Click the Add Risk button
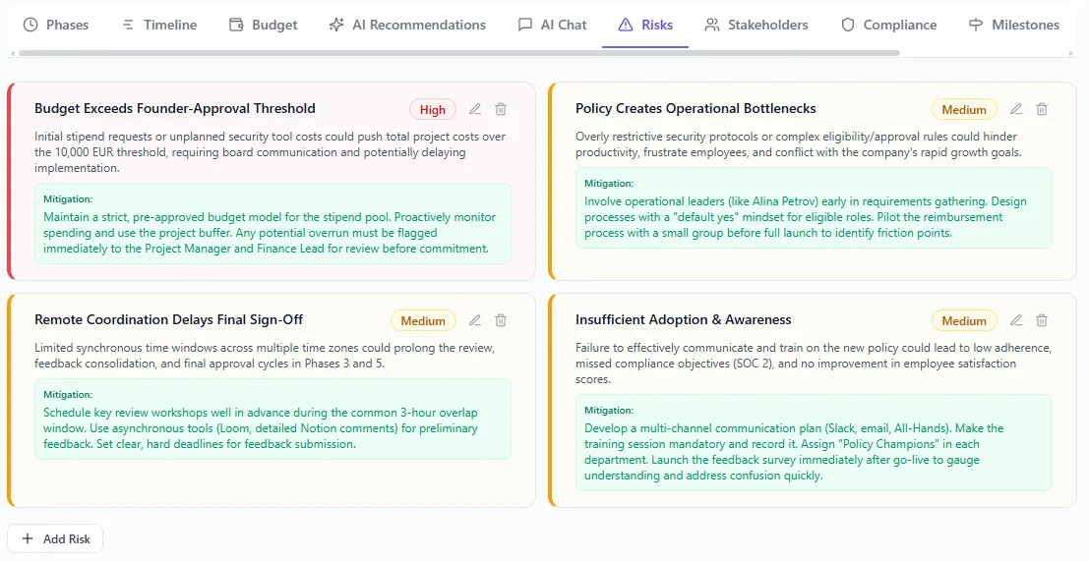The height and width of the screenshot is (561, 1089). pyautogui.click(x=55, y=538)
